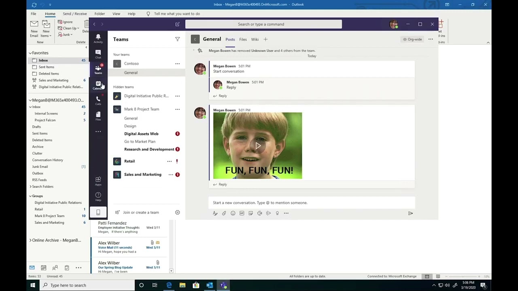The width and height of the screenshot is (518, 291).
Task: Click the Format text icon
Action: point(215,213)
